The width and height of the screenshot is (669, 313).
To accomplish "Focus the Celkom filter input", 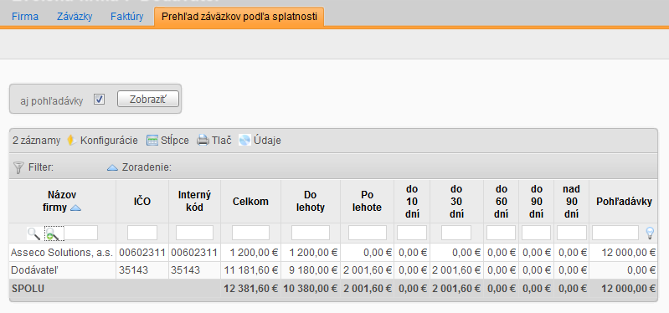I will pyautogui.click(x=250, y=233).
